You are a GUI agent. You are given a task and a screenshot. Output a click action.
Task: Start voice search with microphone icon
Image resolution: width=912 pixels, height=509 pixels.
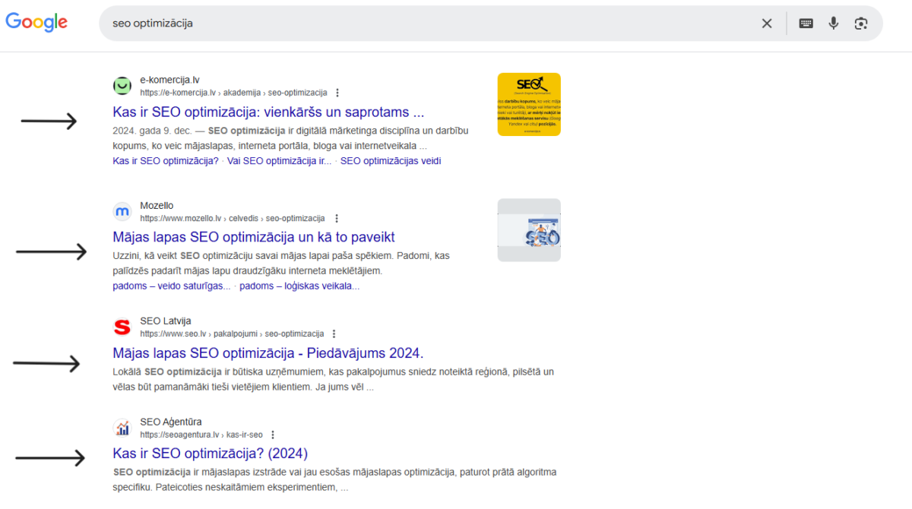click(834, 24)
